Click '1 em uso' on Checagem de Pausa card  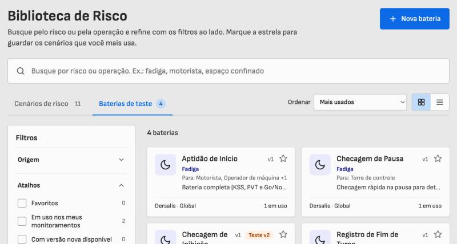(x=430, y=206)
